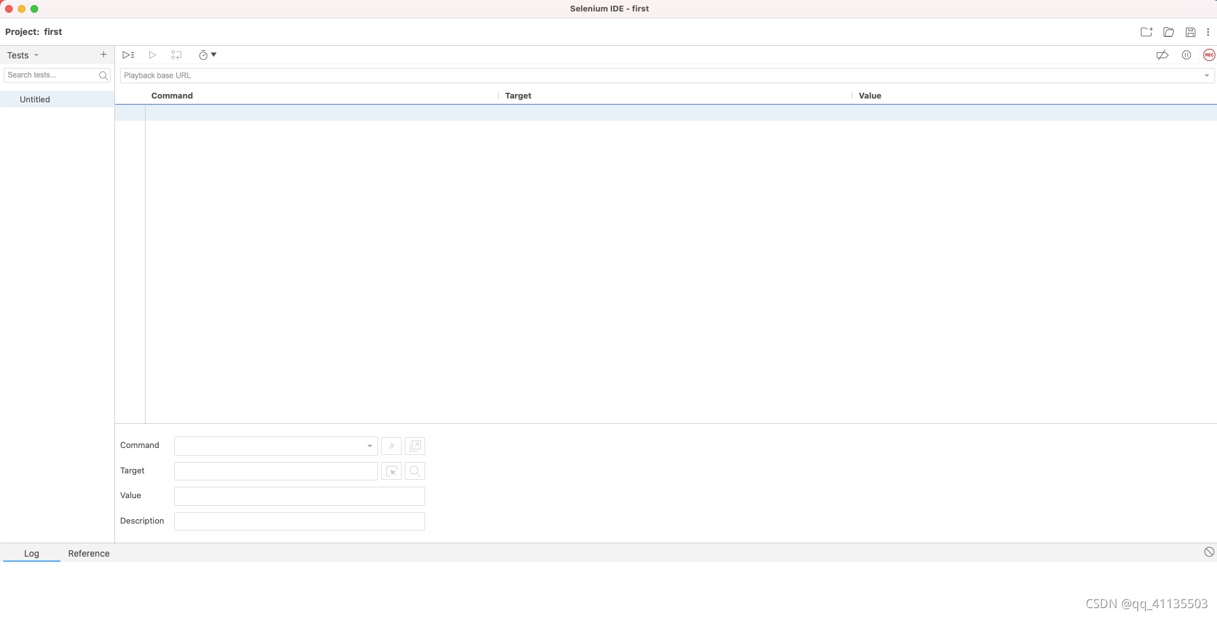Switch to the Log tab
1217x617 pixels.
[x=32, y=553]
